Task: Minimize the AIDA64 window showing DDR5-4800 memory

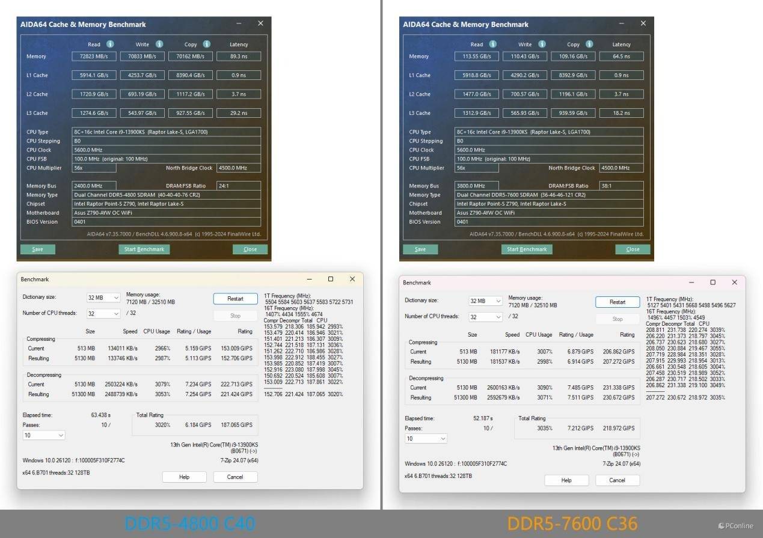Action: [x=239, y=23]
